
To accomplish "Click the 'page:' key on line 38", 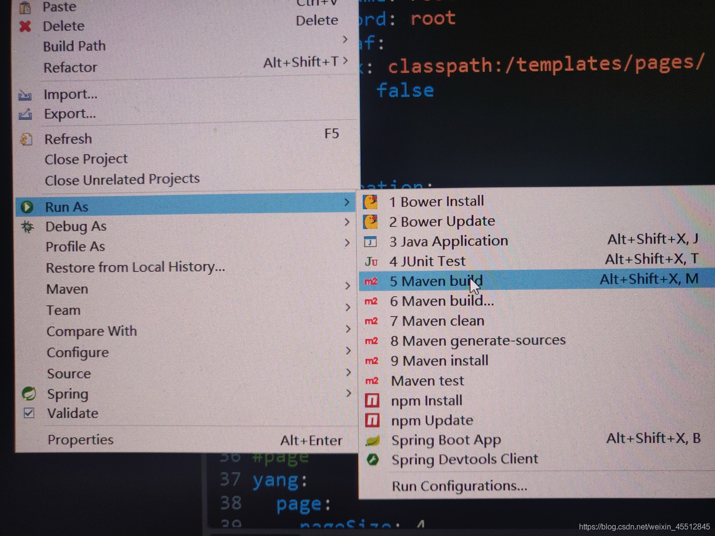I will pyautogui.click(x=303, y=504).
